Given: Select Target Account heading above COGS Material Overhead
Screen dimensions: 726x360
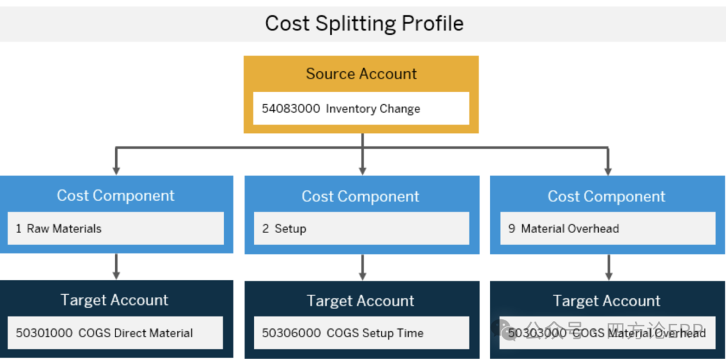Looking at the screenshot, I should 606,301.
